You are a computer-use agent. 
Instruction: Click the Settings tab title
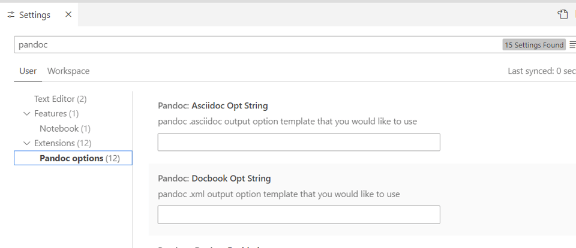tap(35, 15)
